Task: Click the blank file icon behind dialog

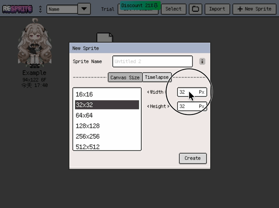Action: tap(105, 37)
